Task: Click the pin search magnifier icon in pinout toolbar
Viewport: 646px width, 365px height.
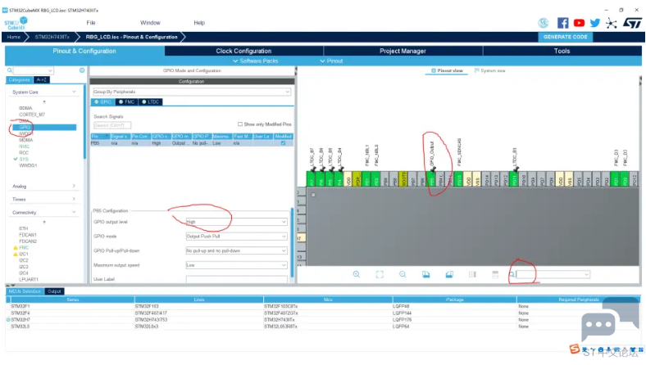Action: coord(512,274)
